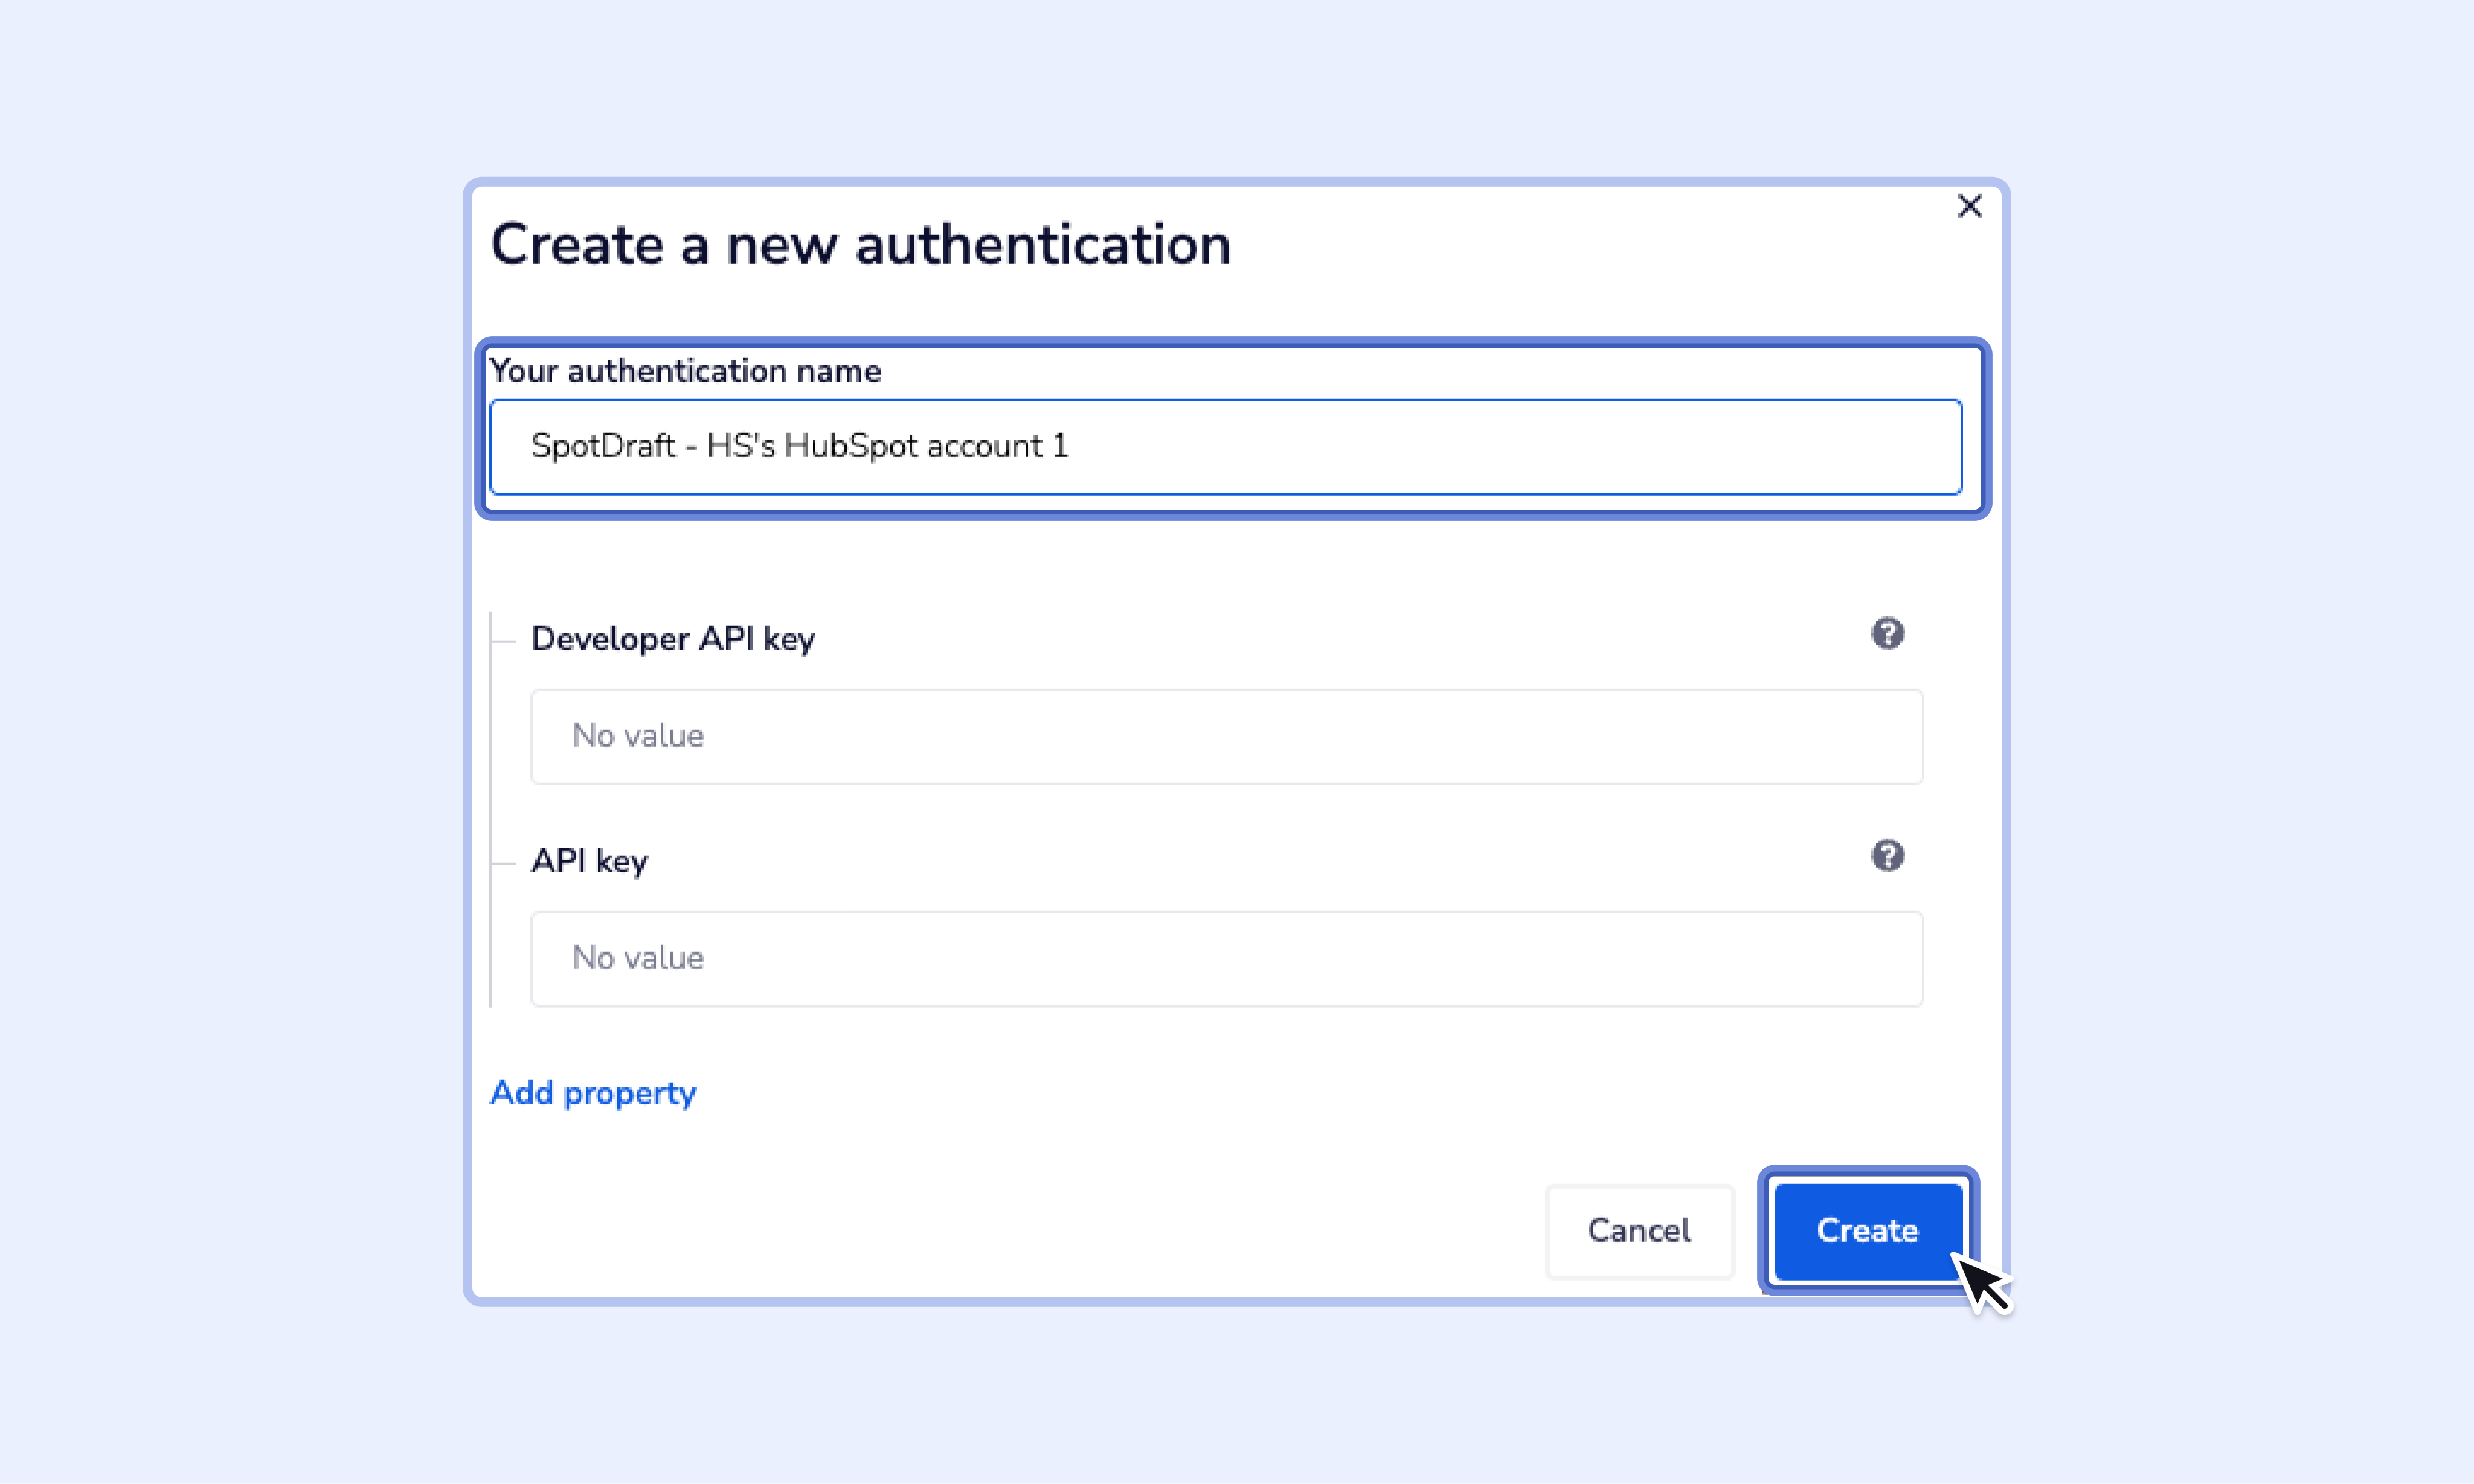This screenshot has height=1484, width=2474.
Task: Focus the API key value field
Action: pos(1226,959)
